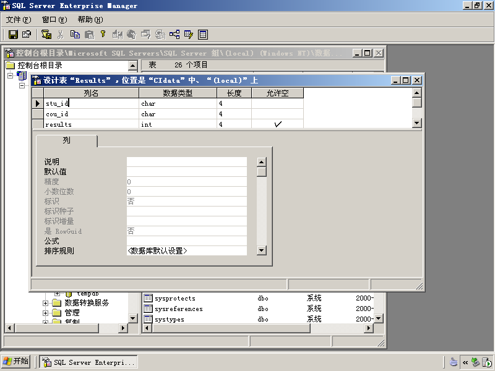The height and width of the screenshot is (371, 495).
Task: Collapse the top node under 控制台根目录
Action: pyautogui.click(x=11, y=75)
